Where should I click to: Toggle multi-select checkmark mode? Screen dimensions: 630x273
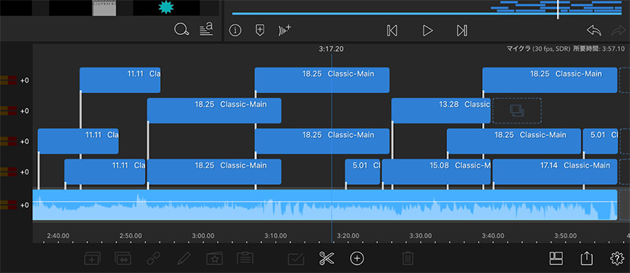click(296, 259)
